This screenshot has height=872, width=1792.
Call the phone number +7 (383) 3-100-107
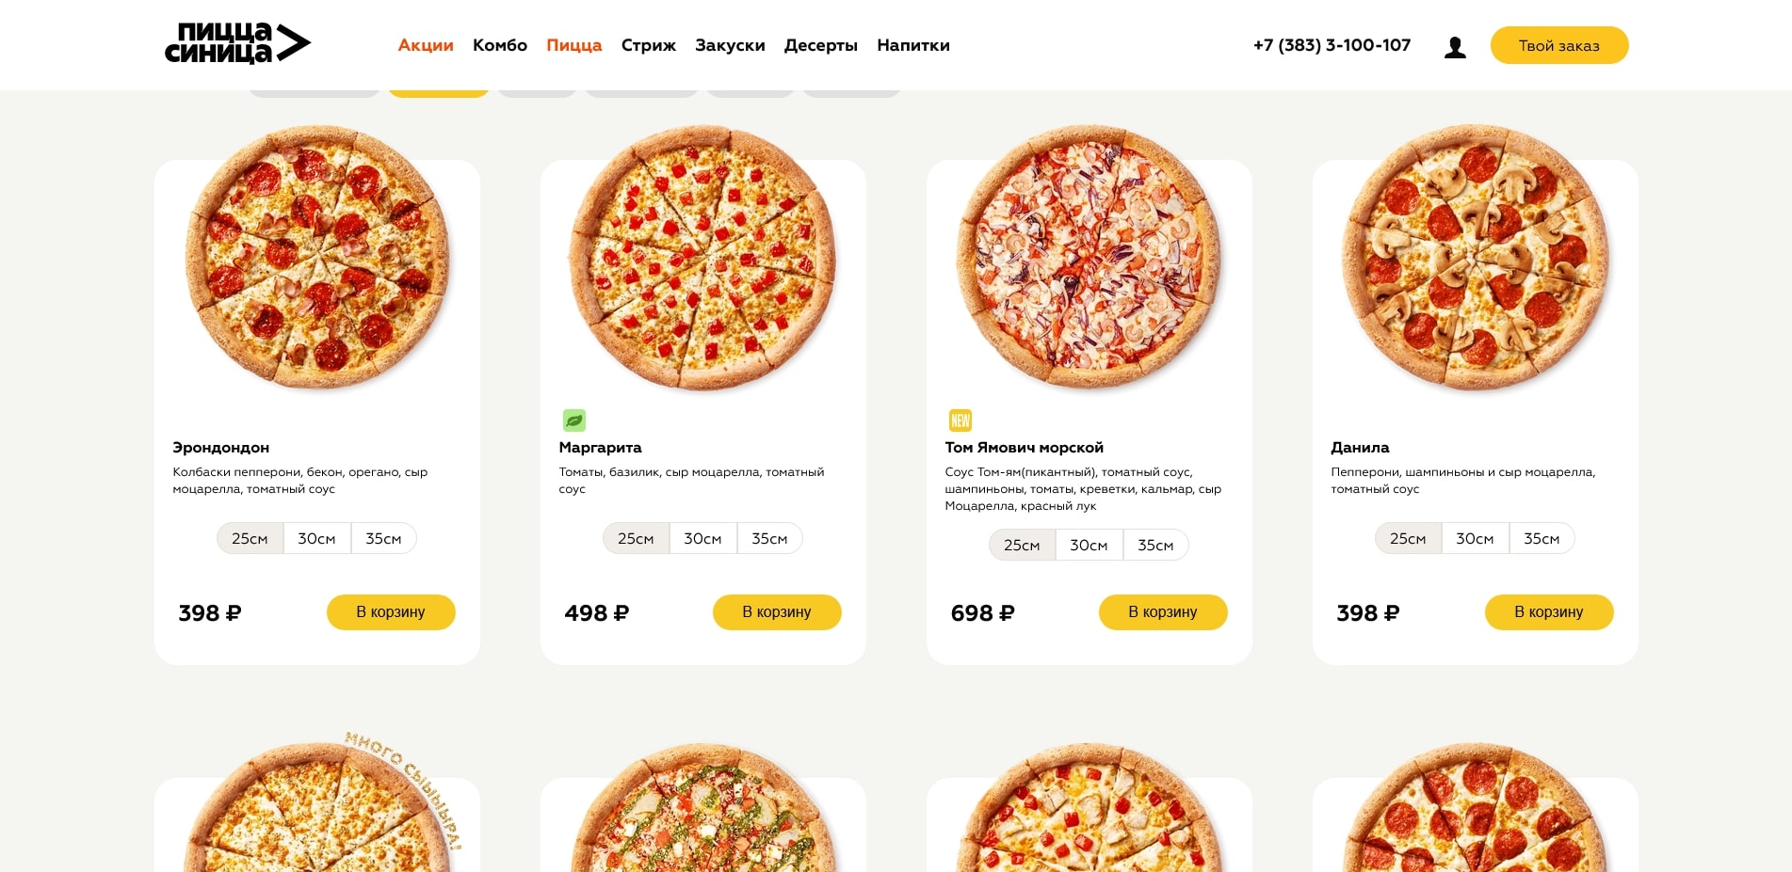1332,45
